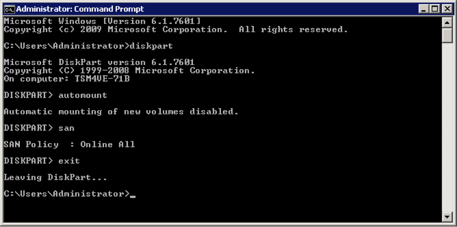The image size is (457, 227).
Task: Select the Administrator: Command Prompt title text
Action: tap(80, 9)
